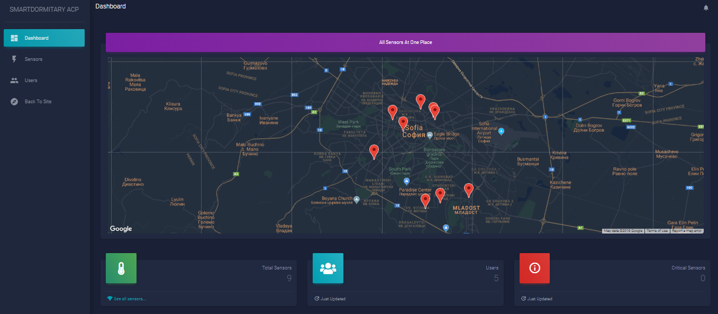Click the Back To Site compass icon
718x314 pixels.
(14, 102)
